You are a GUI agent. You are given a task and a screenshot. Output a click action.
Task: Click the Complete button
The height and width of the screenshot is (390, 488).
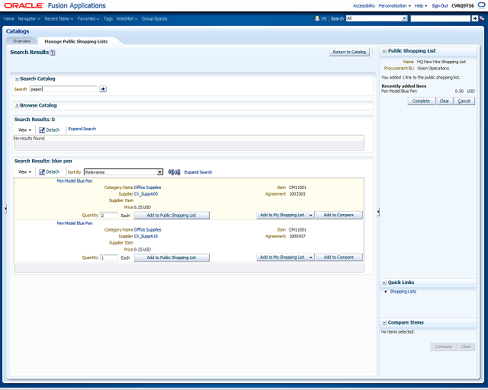click(x=421, y=101)
